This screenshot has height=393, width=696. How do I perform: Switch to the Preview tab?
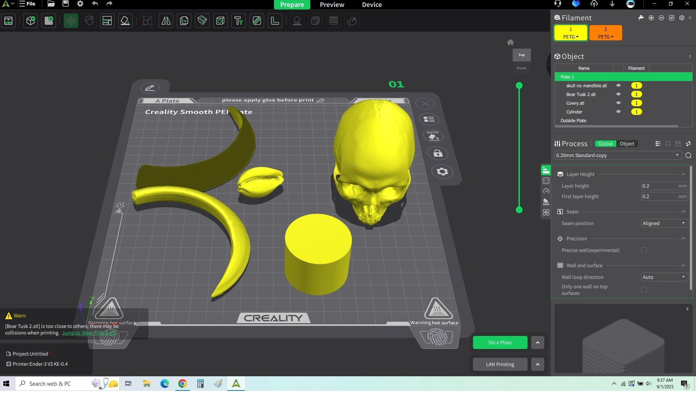pyautogui.click(x=331, y=5)
